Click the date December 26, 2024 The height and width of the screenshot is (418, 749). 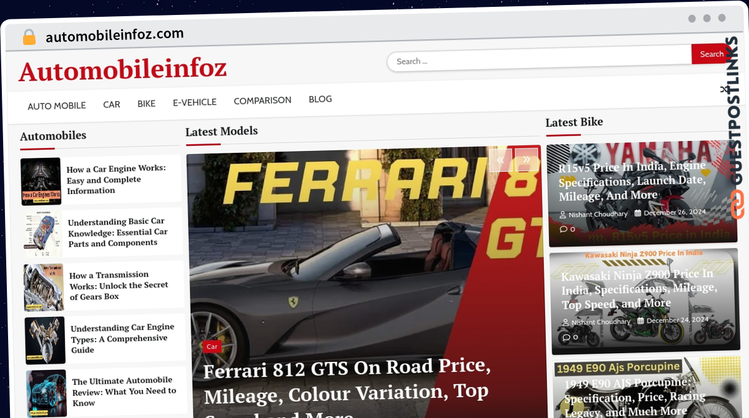675,212
